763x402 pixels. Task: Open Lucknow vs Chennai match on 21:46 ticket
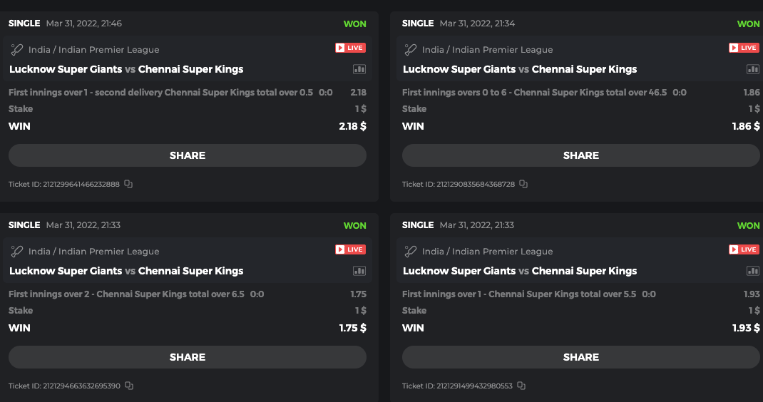pos(126,69)
